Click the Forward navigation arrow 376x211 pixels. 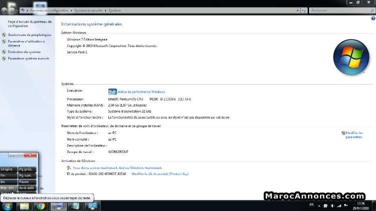pyautogui.click(x=12, y=10)
